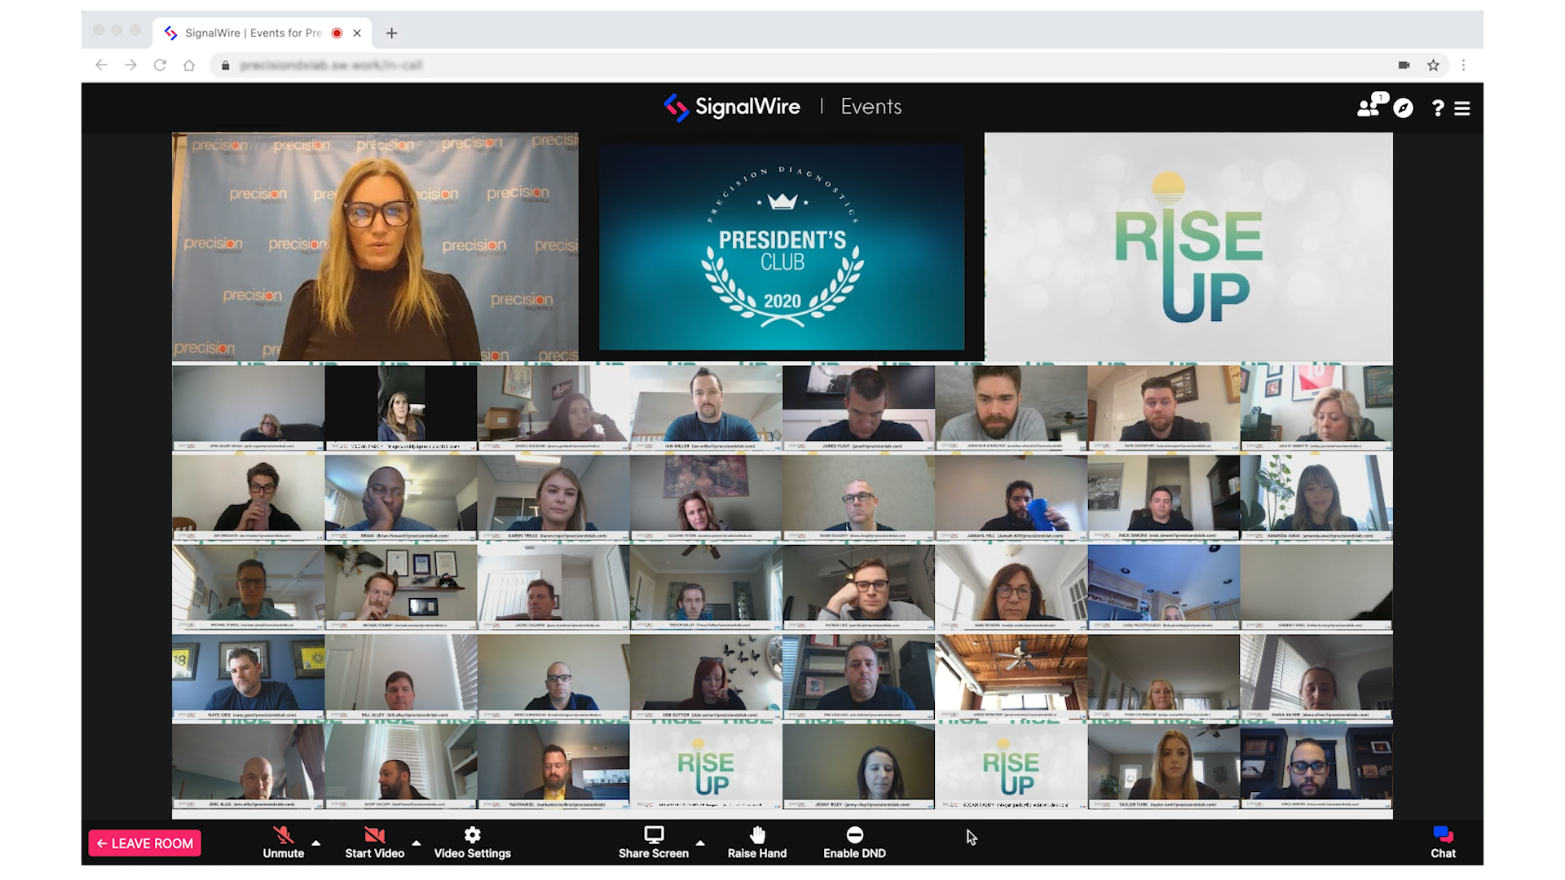The image size is (1565, 880).
Task: Select Karen Trejo's video tile
Action: pyautogui.click(x=553, y=497)
